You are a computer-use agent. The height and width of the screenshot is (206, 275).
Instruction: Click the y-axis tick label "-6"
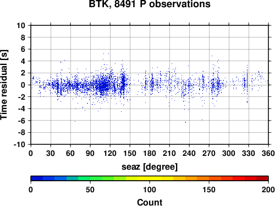pos(21,121)
